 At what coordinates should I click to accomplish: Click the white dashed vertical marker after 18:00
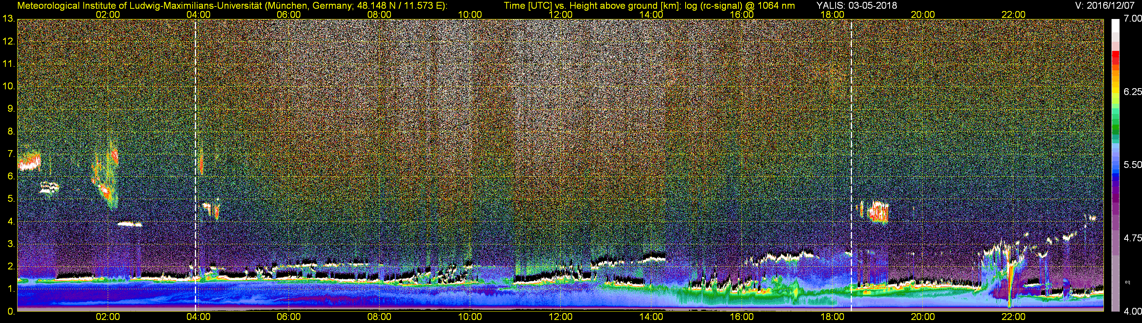point(852,165)
